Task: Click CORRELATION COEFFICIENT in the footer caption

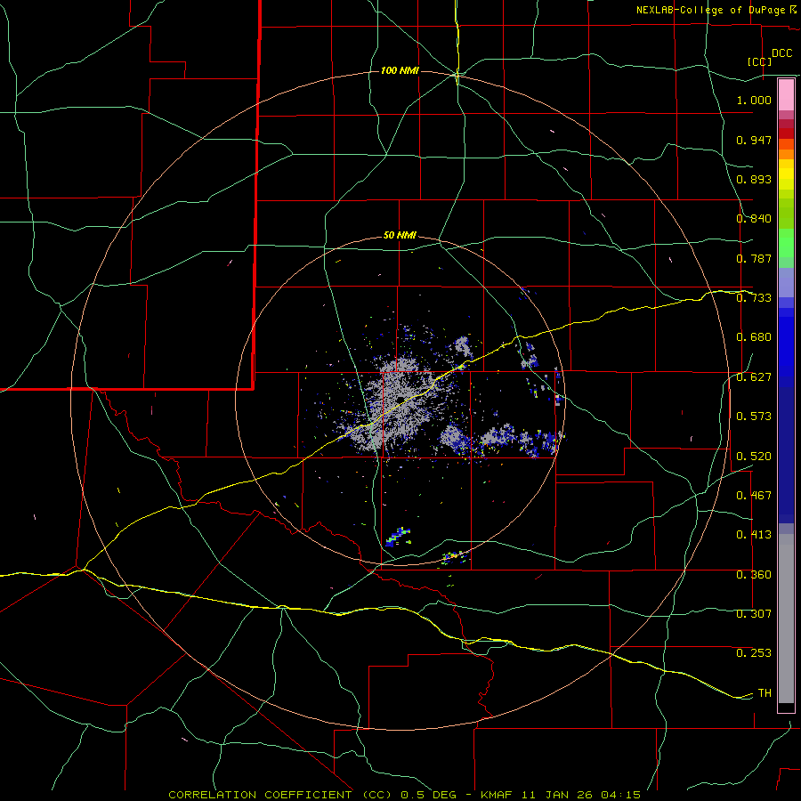Action: [x=260, y=795]
